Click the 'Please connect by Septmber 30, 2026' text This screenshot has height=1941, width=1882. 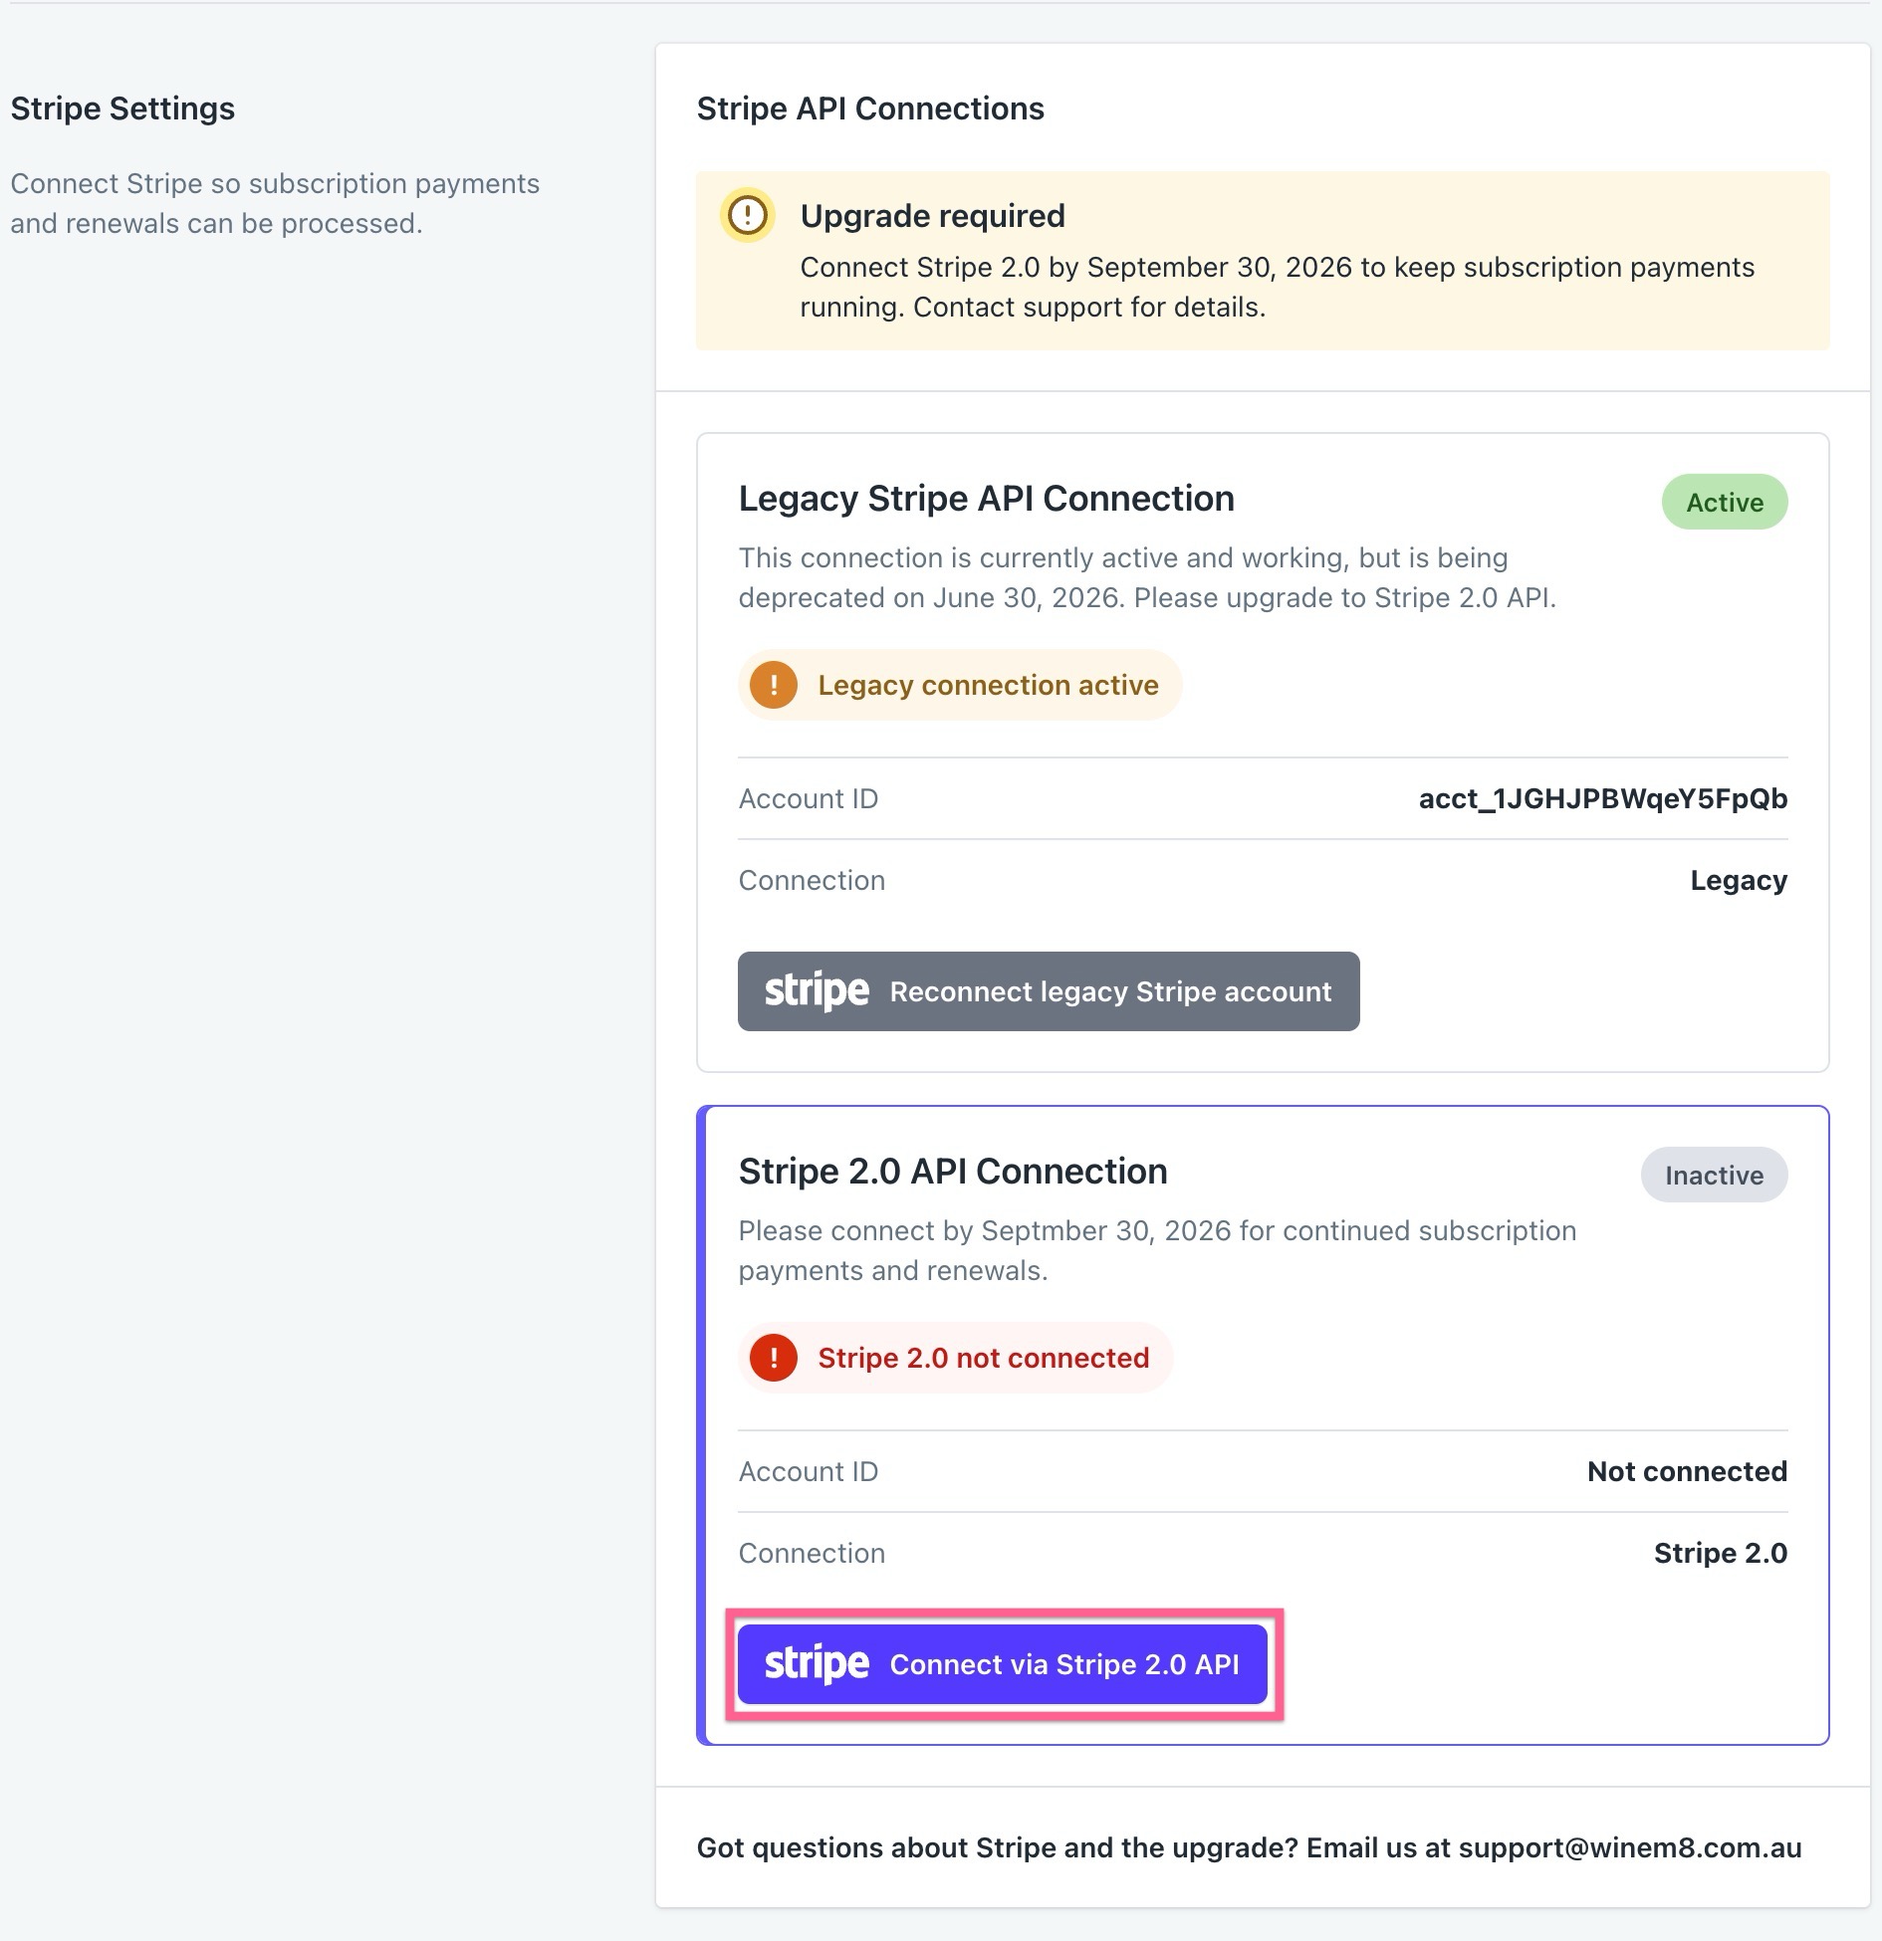click(x=1157, y=1250)
